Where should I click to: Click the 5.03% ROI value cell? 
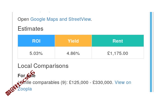click(36, 53)
